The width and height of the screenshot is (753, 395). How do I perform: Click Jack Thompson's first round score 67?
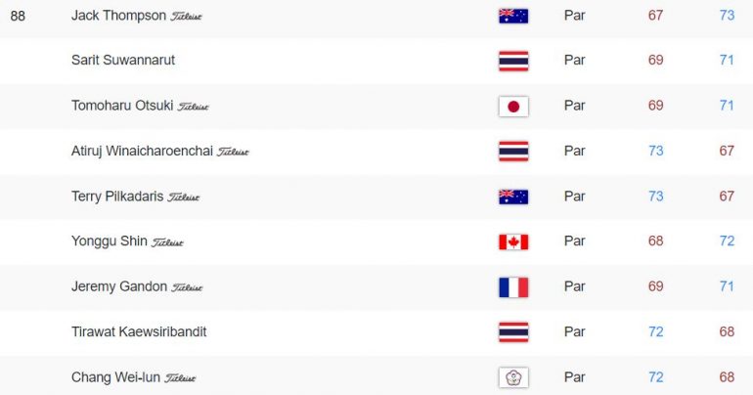click(x=655, y=16)
